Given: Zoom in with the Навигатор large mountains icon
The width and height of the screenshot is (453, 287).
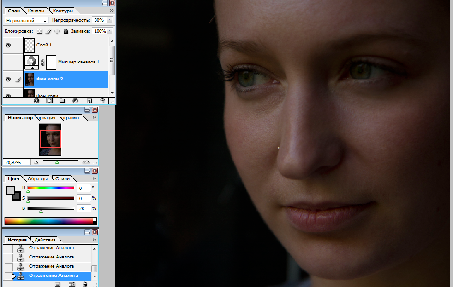Looking at the screenshot, I should pyautogui.click(x=86, y=162).
